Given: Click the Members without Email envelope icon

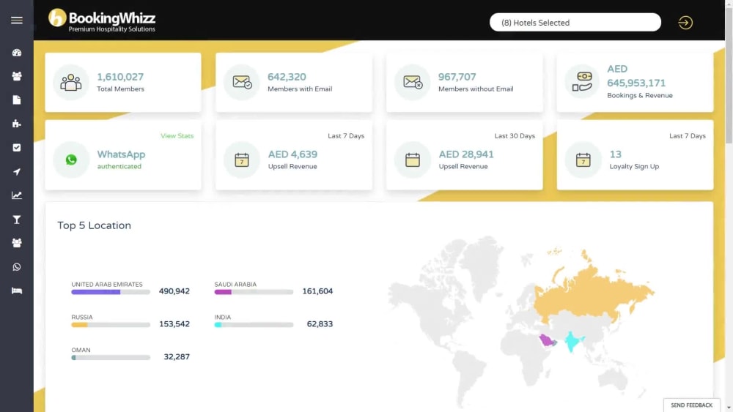Looking at the screenshot, I should click(x=412, y=83).
